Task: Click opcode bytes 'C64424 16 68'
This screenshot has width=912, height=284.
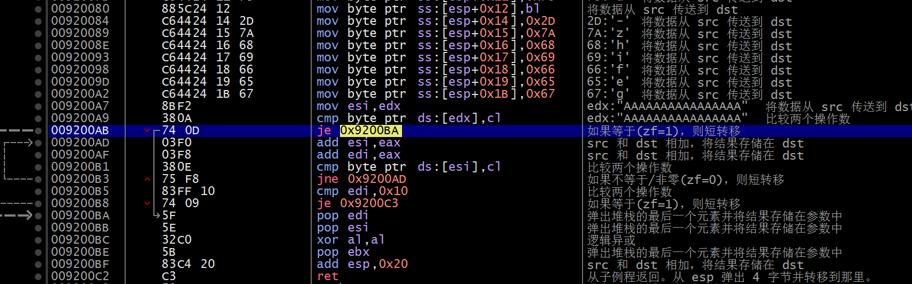Action: (x=208, y=45)
